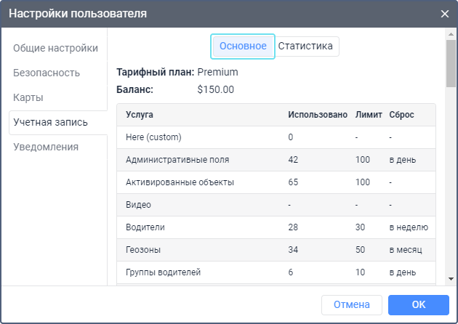
Task: Click the scrollbar down arrow
Action: 451,279
